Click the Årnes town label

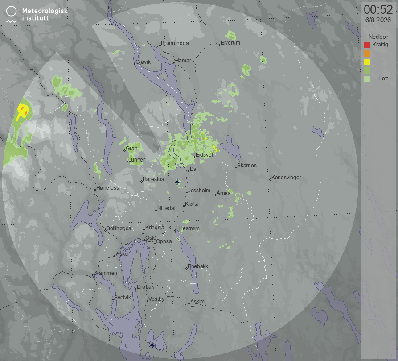[223, 193]
